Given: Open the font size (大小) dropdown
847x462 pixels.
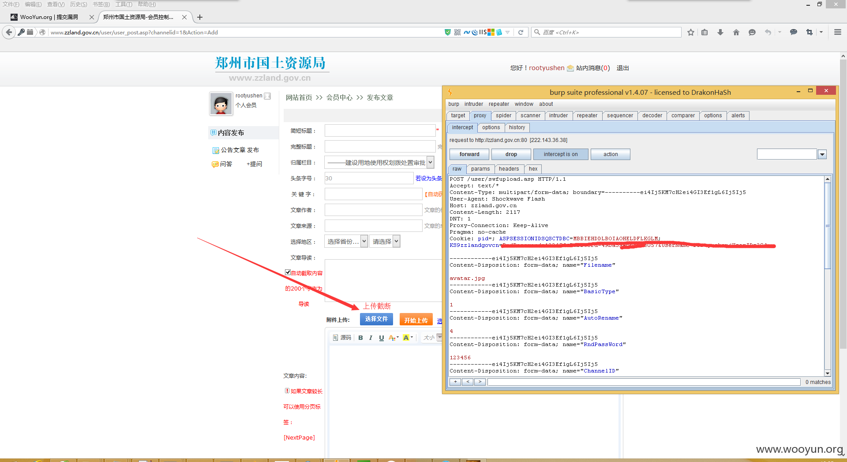Looking at the screenshot, I should [431, 338].
